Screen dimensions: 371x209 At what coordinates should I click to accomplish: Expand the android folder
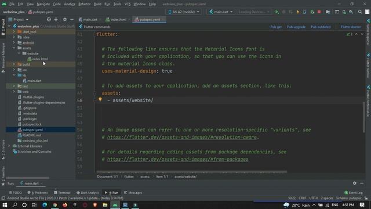click(x=14, y=42)
